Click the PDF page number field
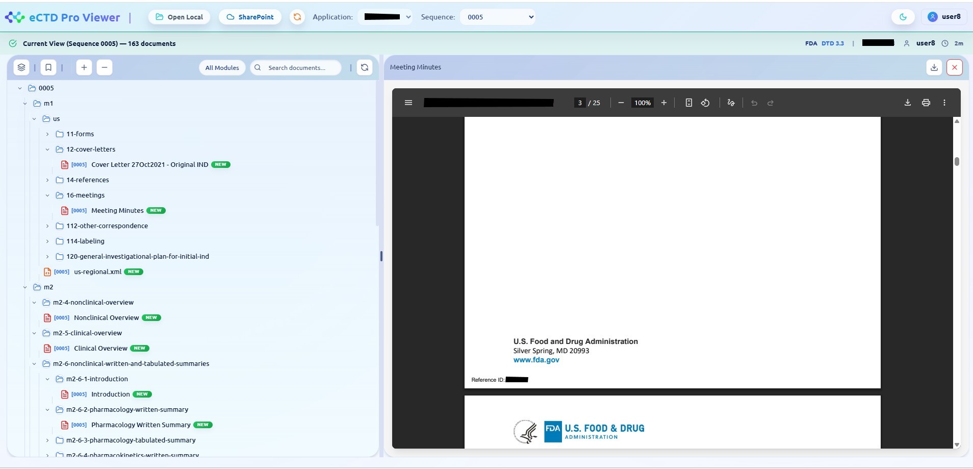Viewport: 973px width, 469px height. [579, 103]
